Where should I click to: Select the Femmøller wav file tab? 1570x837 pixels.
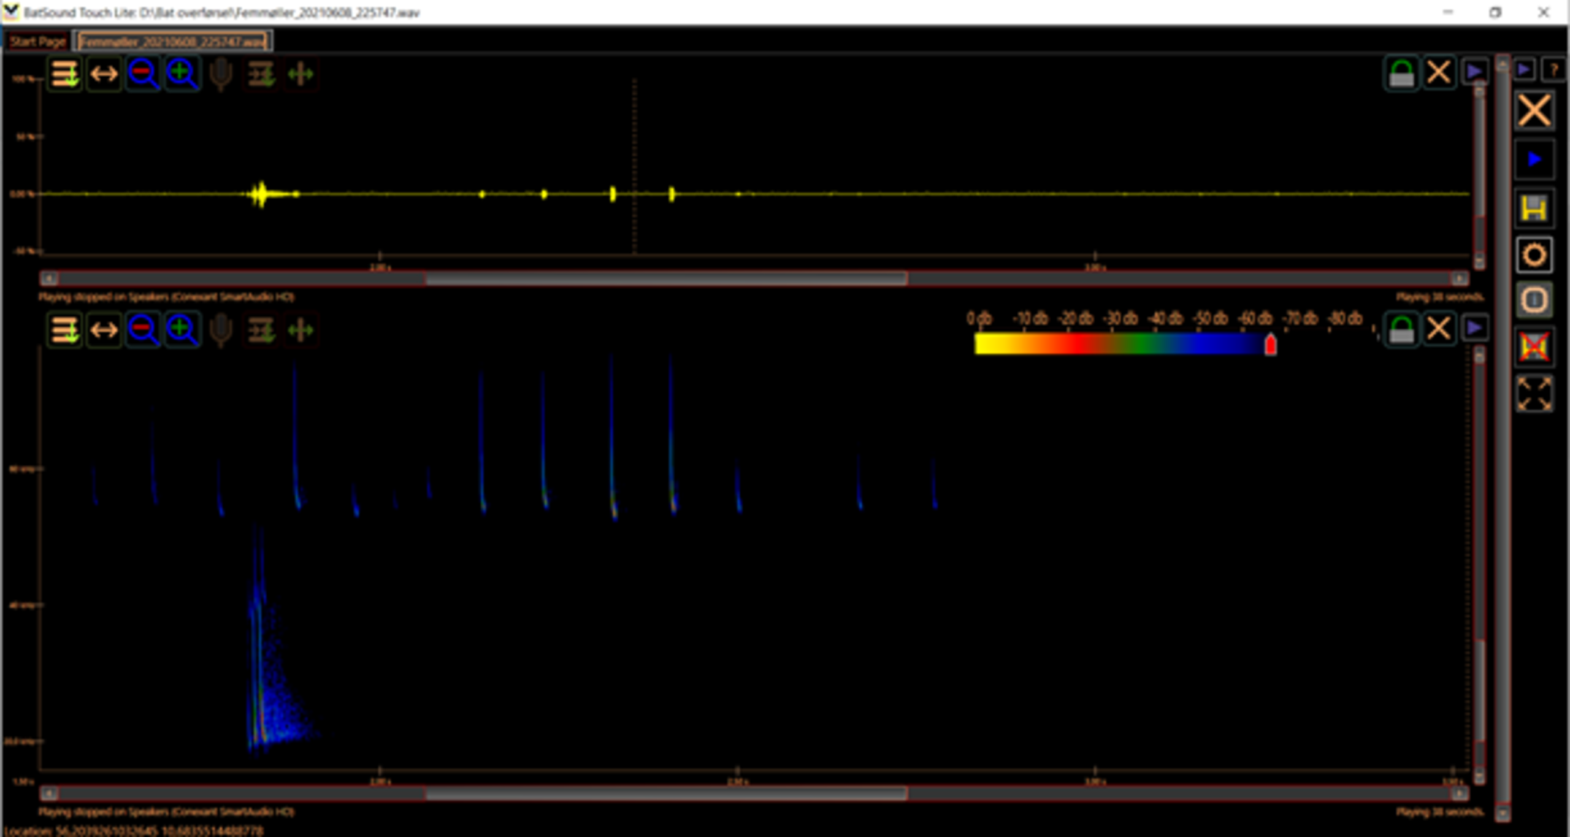pyautogui.click(x=172, y=42)
